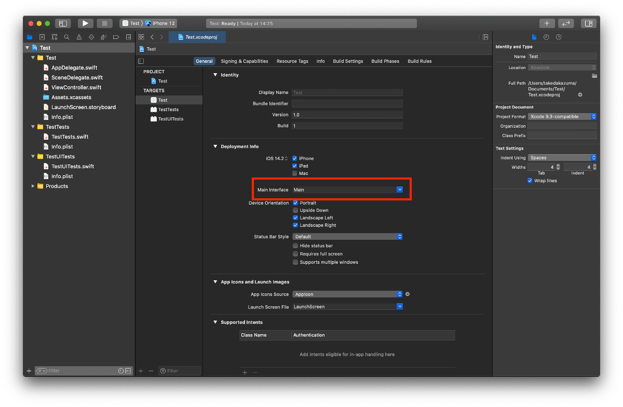Switch to Build Settings tab
623x407 pixels.
348,61
